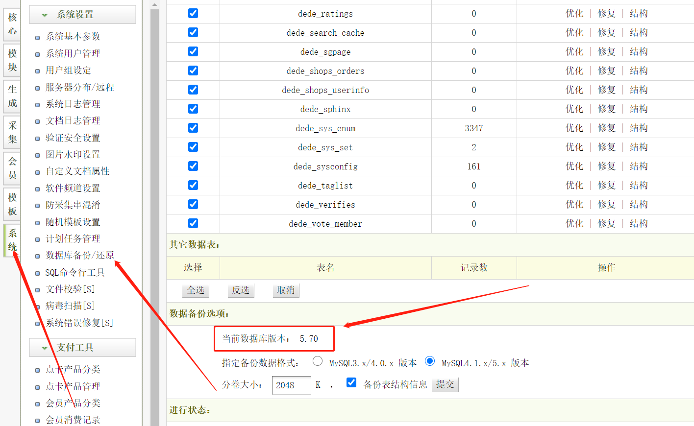Click 修复 for dede_sys_set table

point(606,147)
